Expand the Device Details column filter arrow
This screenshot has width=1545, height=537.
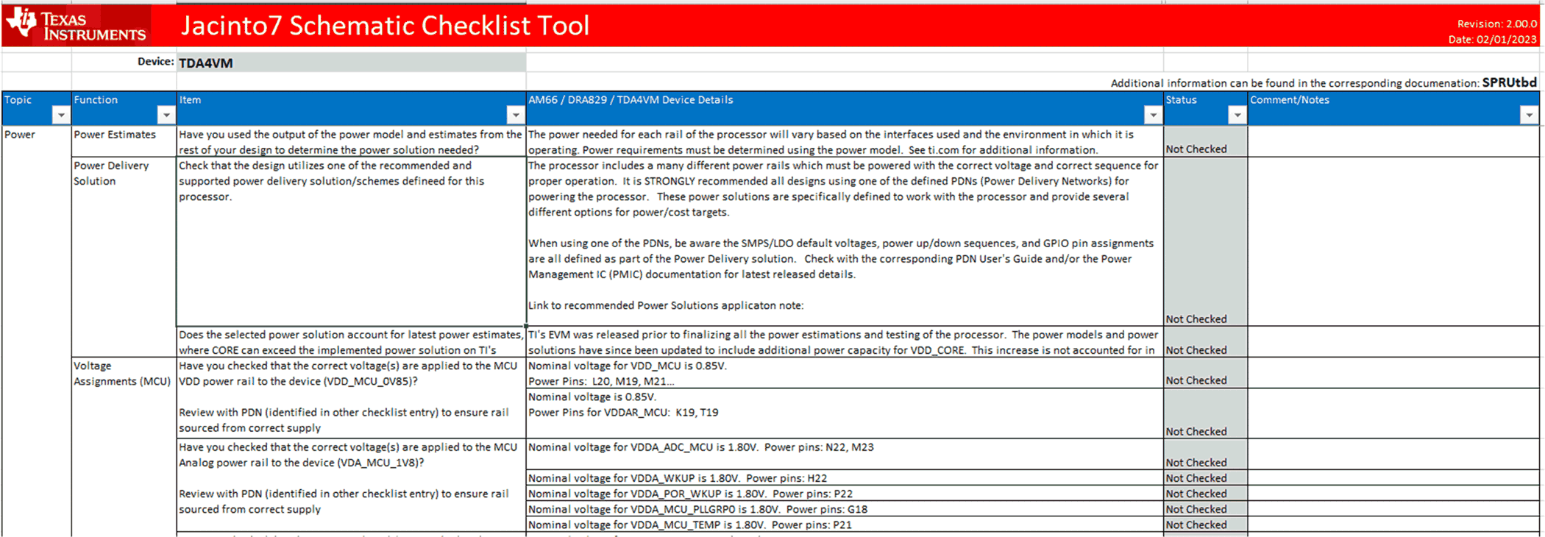click(1152, 115)
